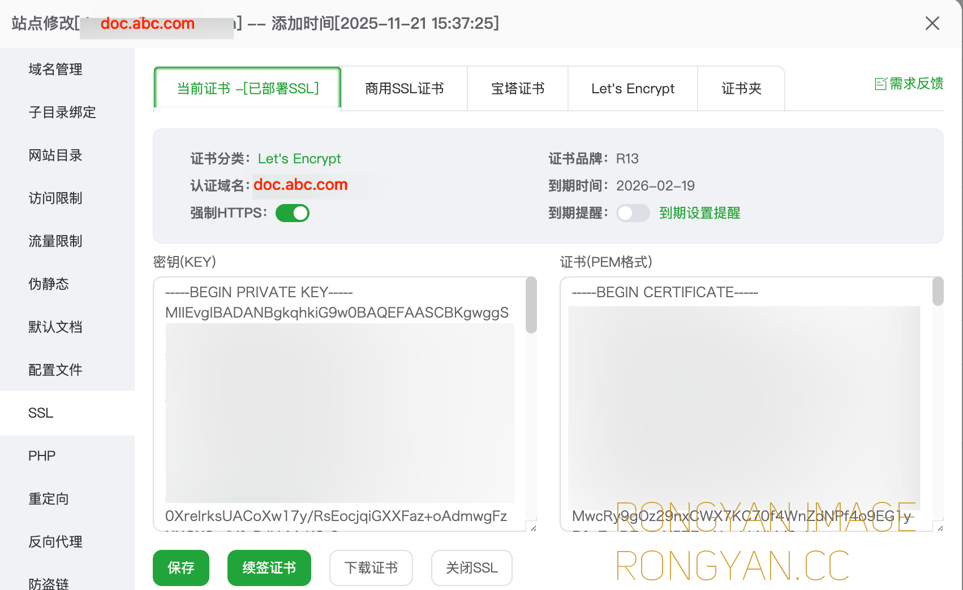Open 防盗链 in the sidebar
963x590 pixels.
[67, 582]
